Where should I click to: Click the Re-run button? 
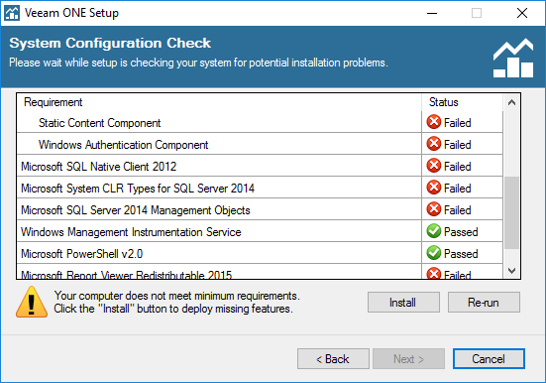point(484,302)
